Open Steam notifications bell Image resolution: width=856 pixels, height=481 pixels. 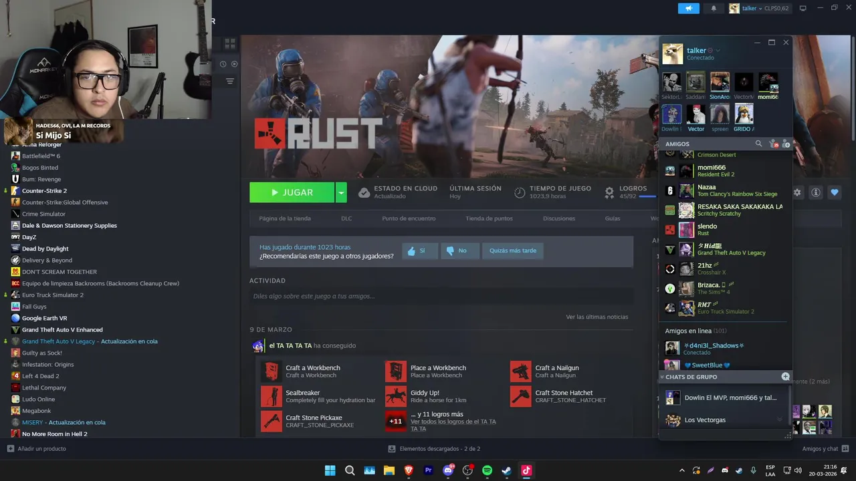(714, 8)
